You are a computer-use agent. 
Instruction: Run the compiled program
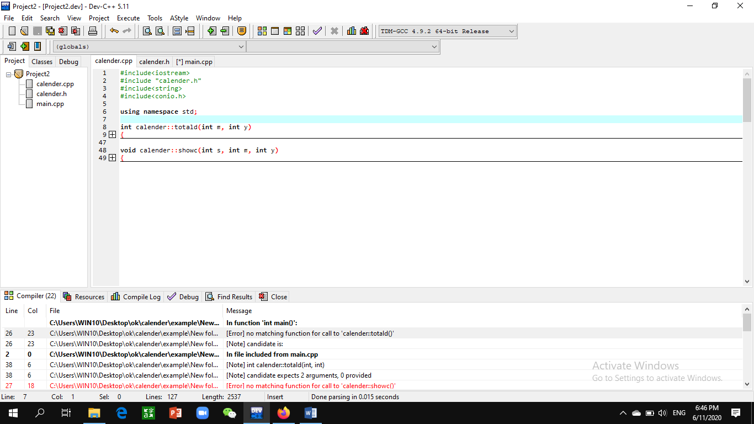click(274, 31)
